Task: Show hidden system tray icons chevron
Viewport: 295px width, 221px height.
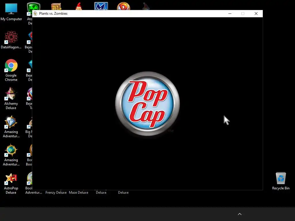Action: [240, 214]
